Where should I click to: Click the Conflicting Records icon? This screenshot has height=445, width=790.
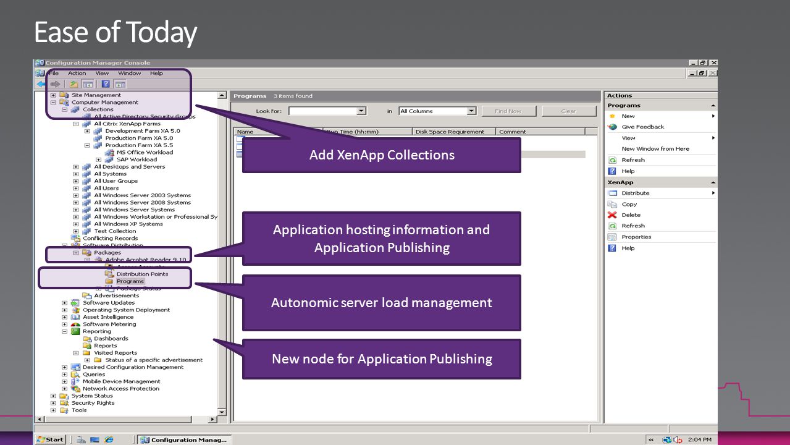(76, 238)
